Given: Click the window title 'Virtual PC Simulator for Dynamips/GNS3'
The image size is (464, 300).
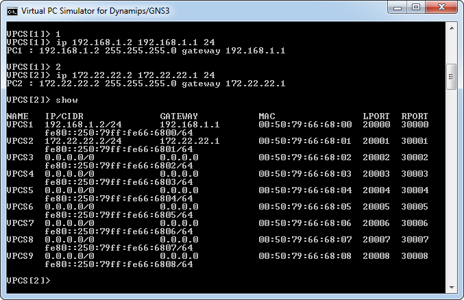Looking at the screenshot, I should click(95, 11).
